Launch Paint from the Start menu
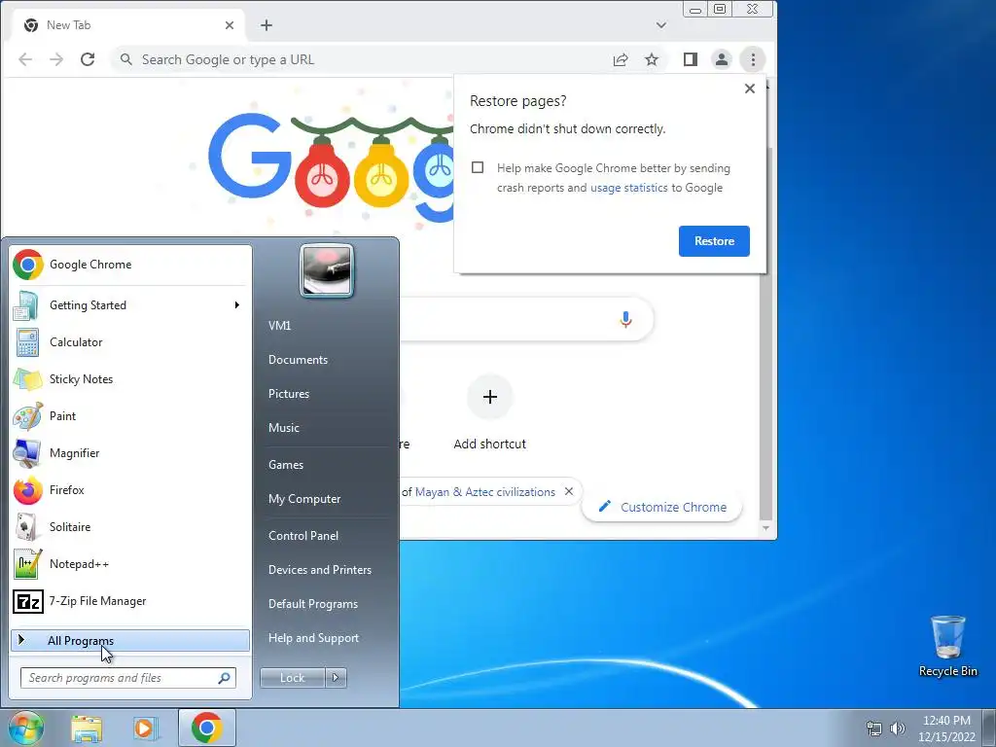This screenshot has width=996, height=747. pyautogui.click(x=130, y=416)
